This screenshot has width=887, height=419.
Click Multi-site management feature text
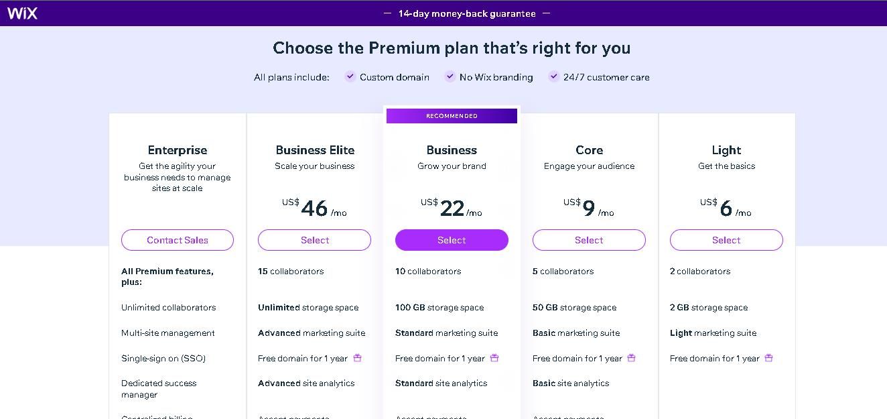pos(167,333)
